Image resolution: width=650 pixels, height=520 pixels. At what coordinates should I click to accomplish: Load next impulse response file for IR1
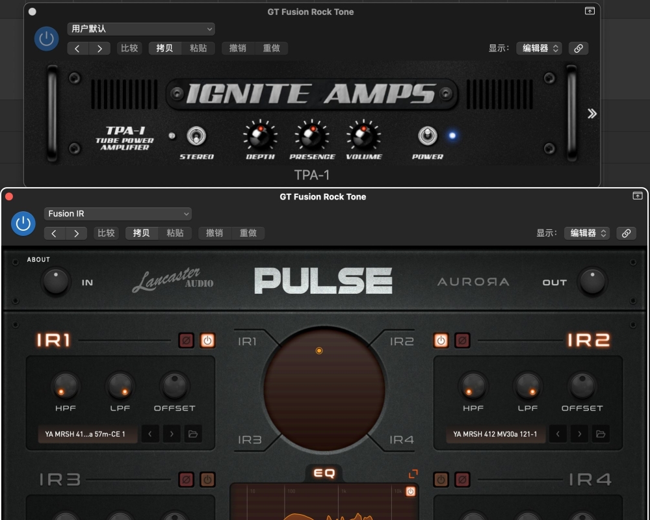(x=172, y=434)
